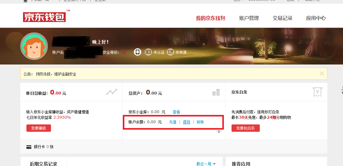Click the user avatar picture
The image size is (343, 166).
coord(34,46)
